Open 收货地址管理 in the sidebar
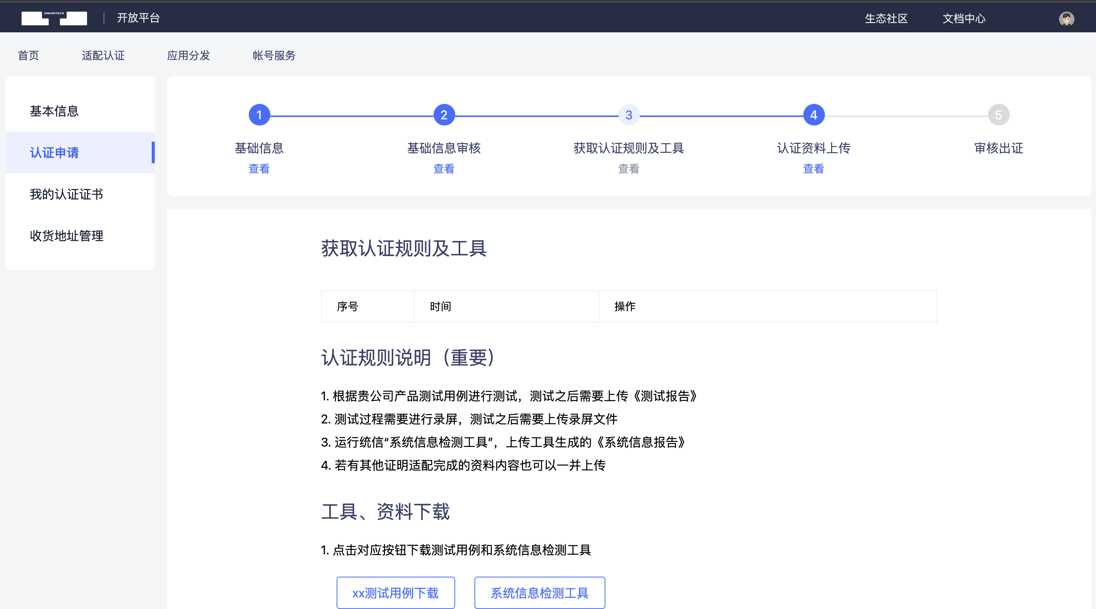 66,236
